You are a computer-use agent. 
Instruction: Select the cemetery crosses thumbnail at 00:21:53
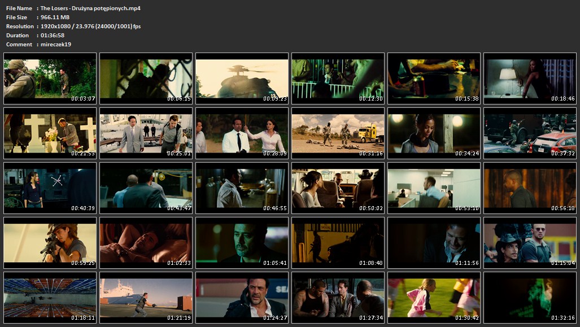pos(50,133)
